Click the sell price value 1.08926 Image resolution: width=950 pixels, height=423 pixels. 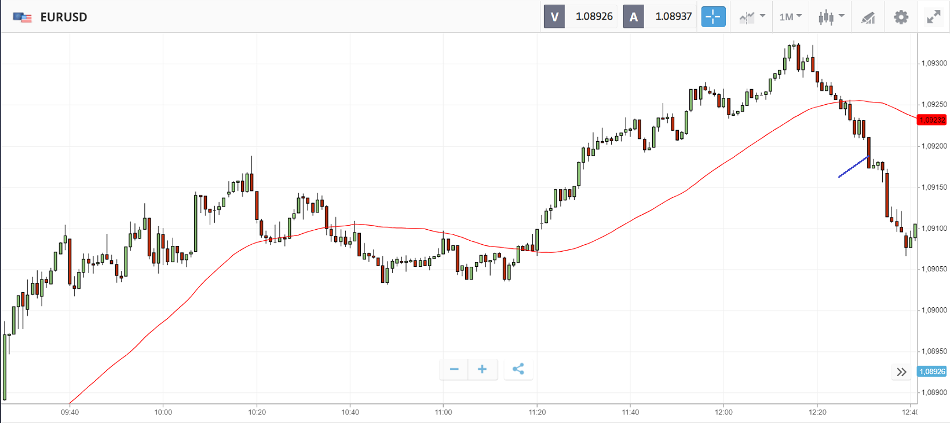[x=594, y=17]
